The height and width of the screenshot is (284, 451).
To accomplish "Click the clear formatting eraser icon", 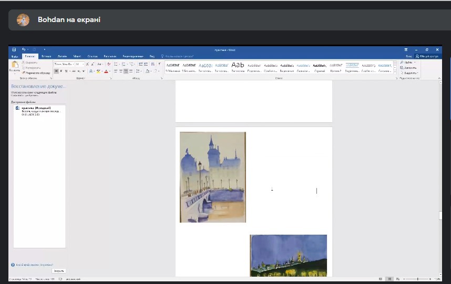I will click(x=109, y=65).
